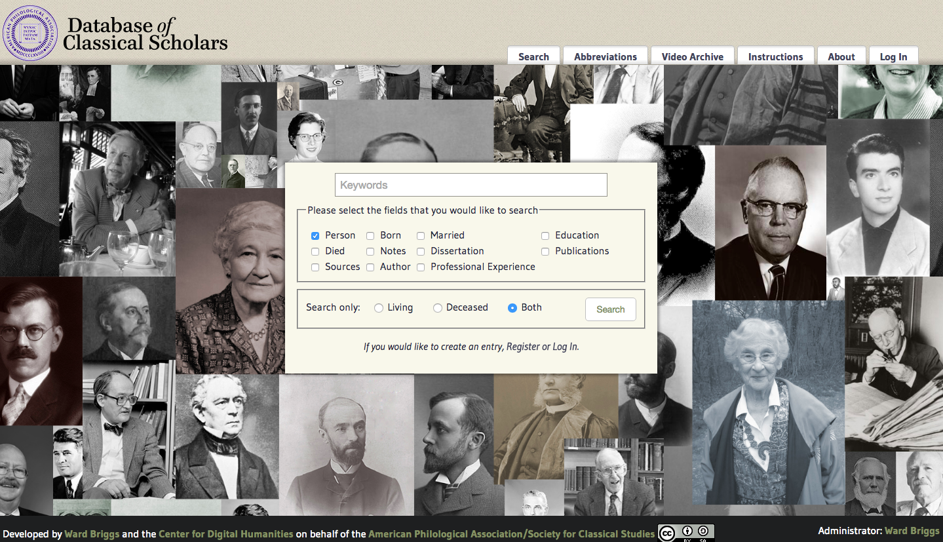This screenshot has width=943, height=542.
Task: Go to the Instructions tab
Action: click(776, 56)
